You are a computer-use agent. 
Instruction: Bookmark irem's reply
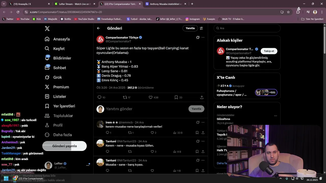197,133
